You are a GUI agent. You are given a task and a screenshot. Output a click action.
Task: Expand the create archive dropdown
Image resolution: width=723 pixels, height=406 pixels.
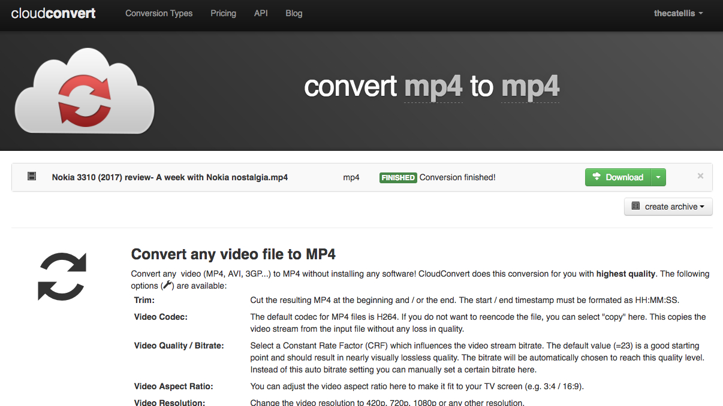point(668,207)
